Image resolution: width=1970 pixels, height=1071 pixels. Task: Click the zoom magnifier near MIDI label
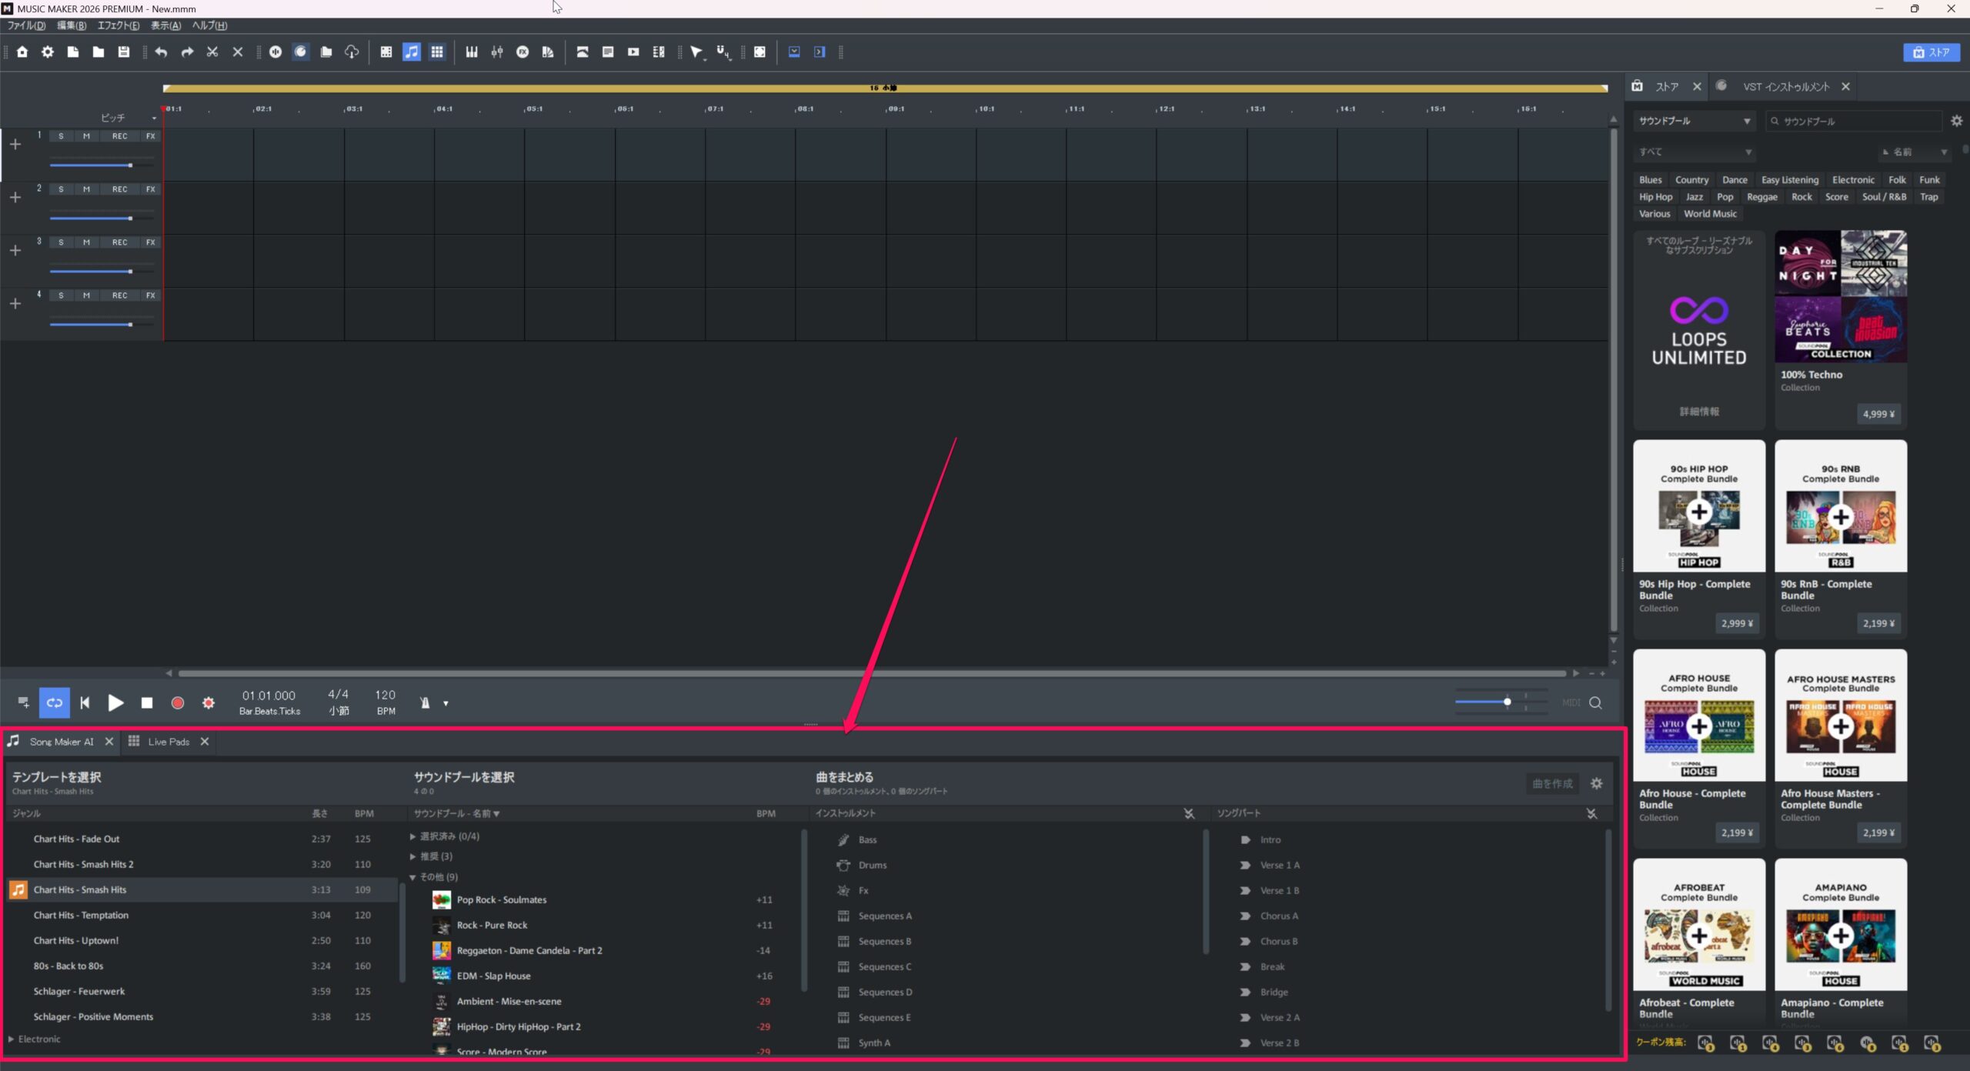coord(1596,702)
